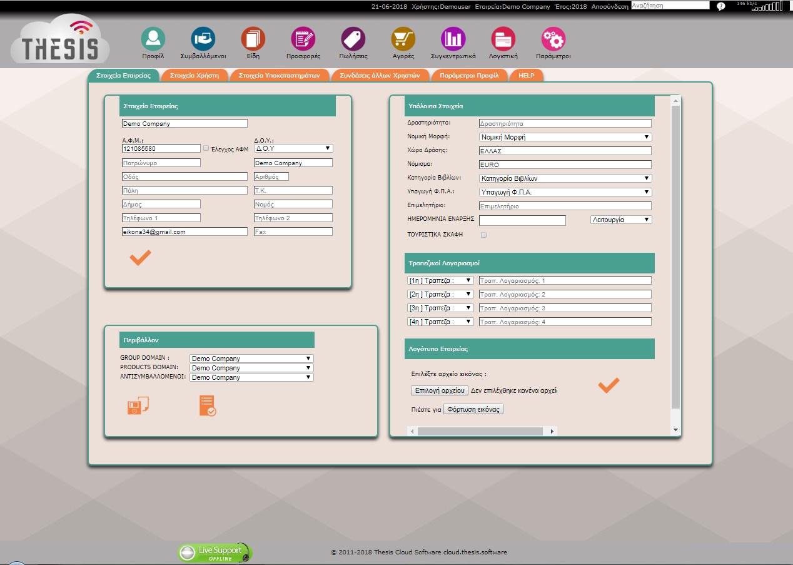Click the Δραστηριότητα input field
Image resolution: width=793 pixels, height=565 pixels.
point(565,124)
